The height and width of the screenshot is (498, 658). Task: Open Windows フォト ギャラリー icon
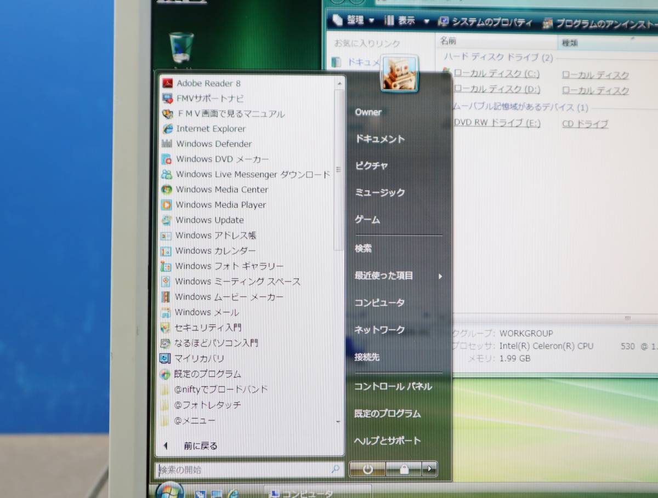[x=166, y=266]
